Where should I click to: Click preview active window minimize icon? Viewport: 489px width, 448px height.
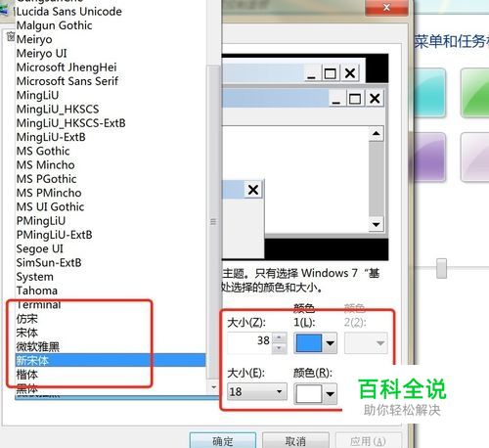[x=336, y=99]
